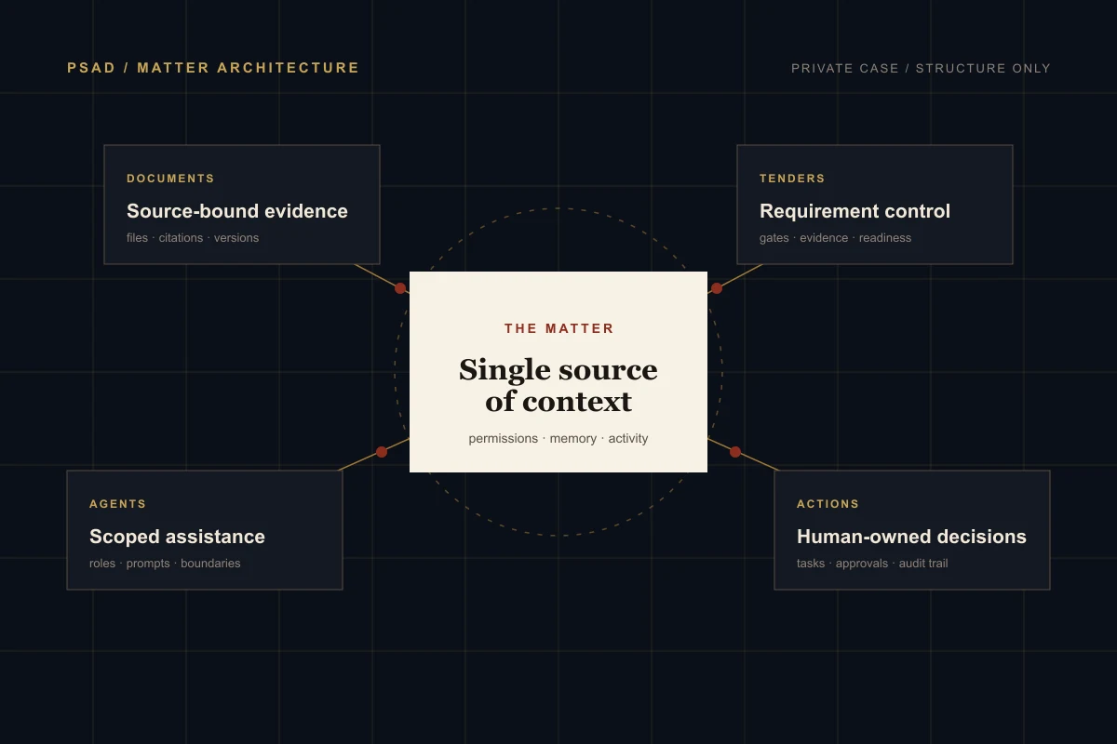Click files · citations · versions subtitle
Image resolution: width=1117 pixels, height=744 pixels.
(x=193, y=238)
